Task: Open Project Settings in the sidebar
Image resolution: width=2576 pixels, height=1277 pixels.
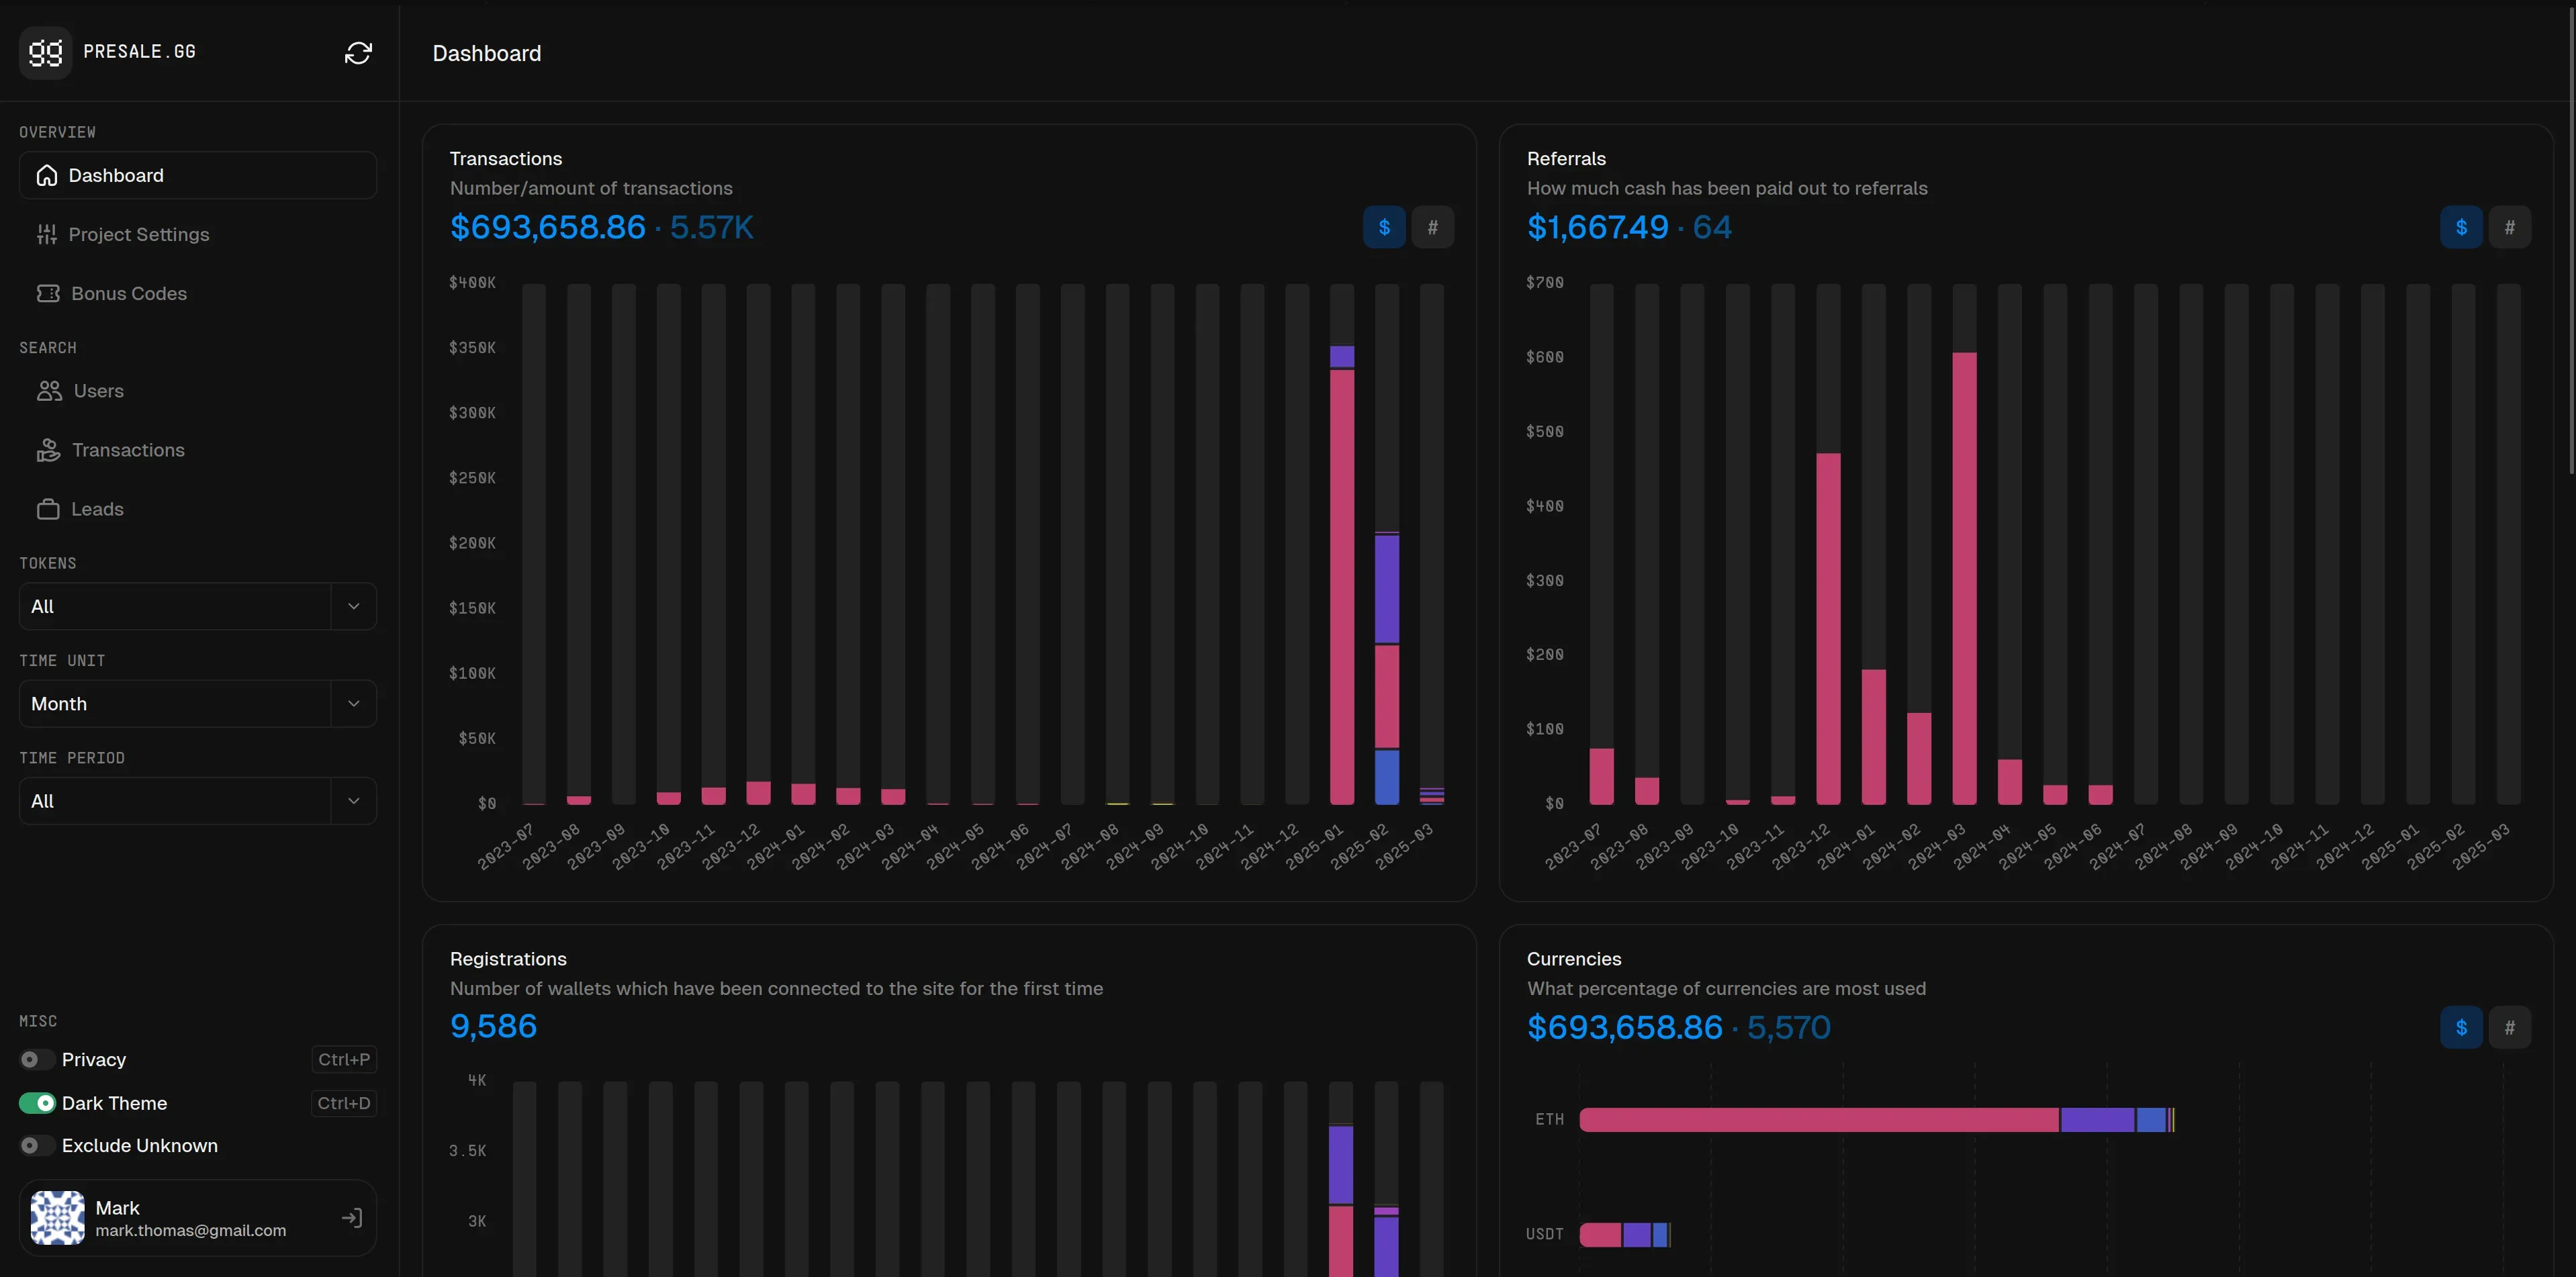Action: tap(138, 234)
